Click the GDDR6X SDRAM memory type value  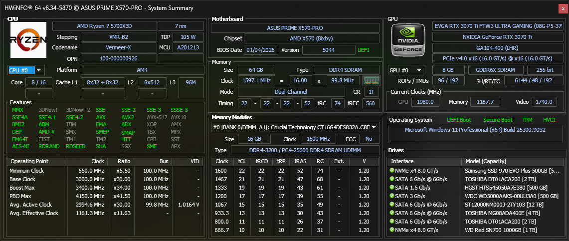click(x=495, y=70)
